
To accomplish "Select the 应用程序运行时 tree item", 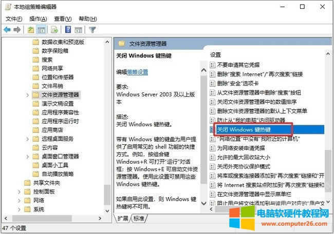I will [60, 121].
